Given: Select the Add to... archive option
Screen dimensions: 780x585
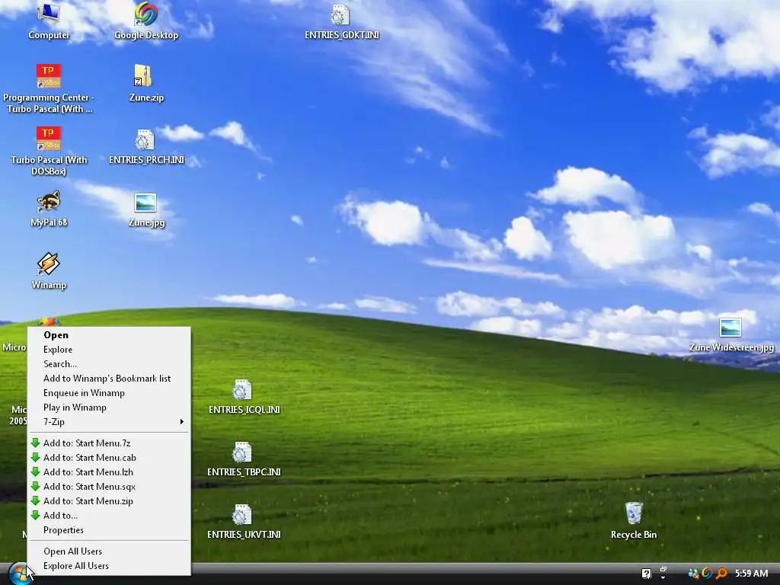Looking at the screenshot, I should 109,516.
